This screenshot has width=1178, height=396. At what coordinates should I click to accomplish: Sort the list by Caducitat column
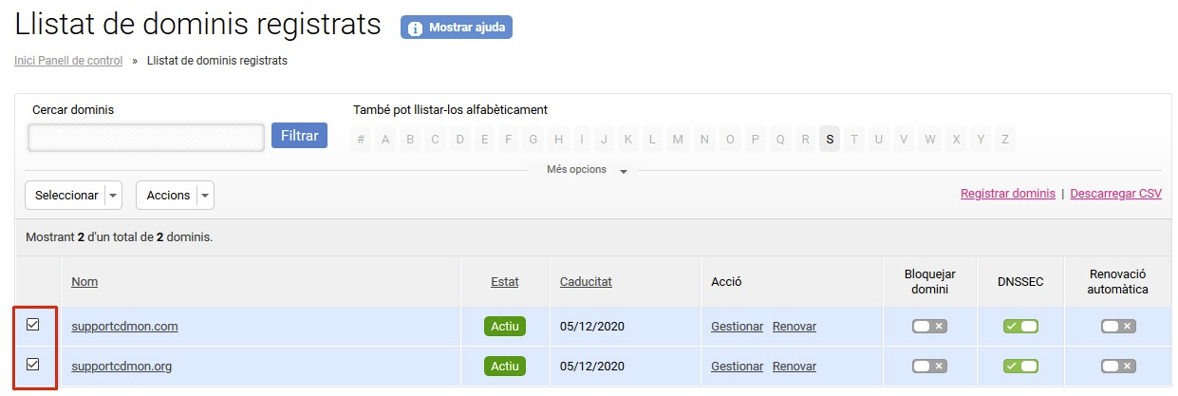[586, 282]
